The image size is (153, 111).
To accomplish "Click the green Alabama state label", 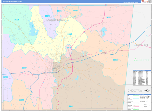I will click(x=142, y=60).
